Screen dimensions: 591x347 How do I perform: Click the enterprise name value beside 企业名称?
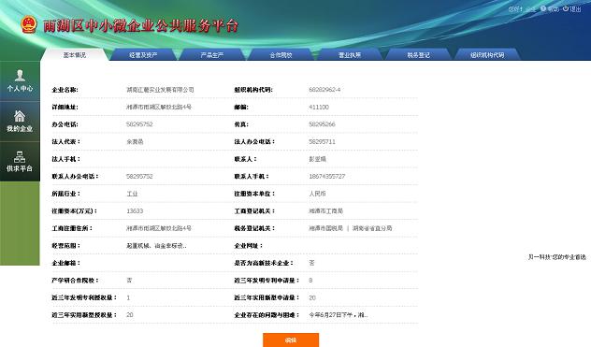pyautogui.click(x=160, y=90)
